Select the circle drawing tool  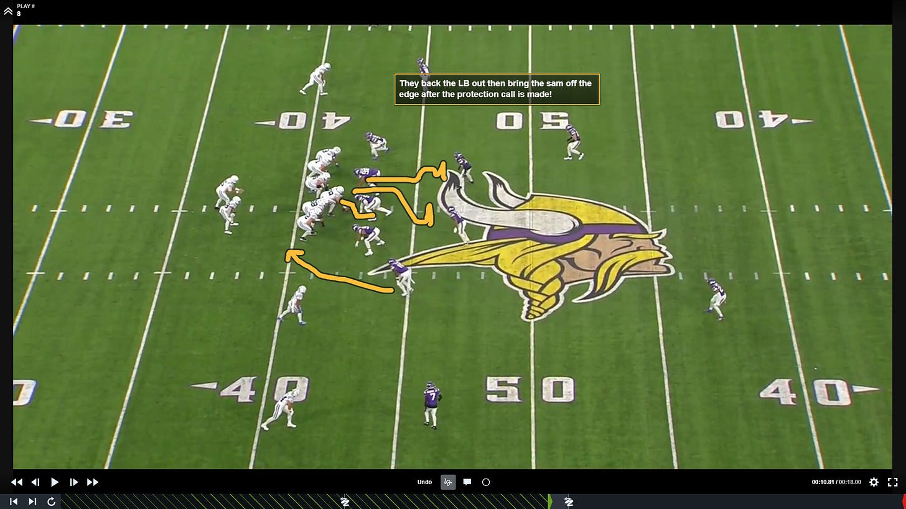(x=486, y=482)
